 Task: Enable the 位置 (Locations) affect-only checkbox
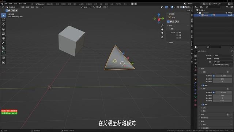coord(177,35)
